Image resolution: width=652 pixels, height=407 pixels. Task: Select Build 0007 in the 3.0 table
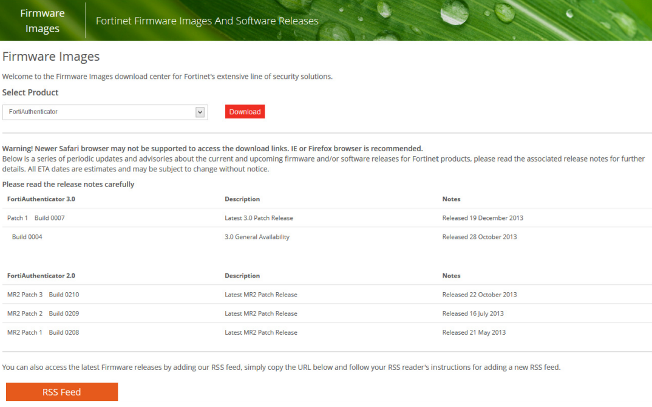(50, 218)
